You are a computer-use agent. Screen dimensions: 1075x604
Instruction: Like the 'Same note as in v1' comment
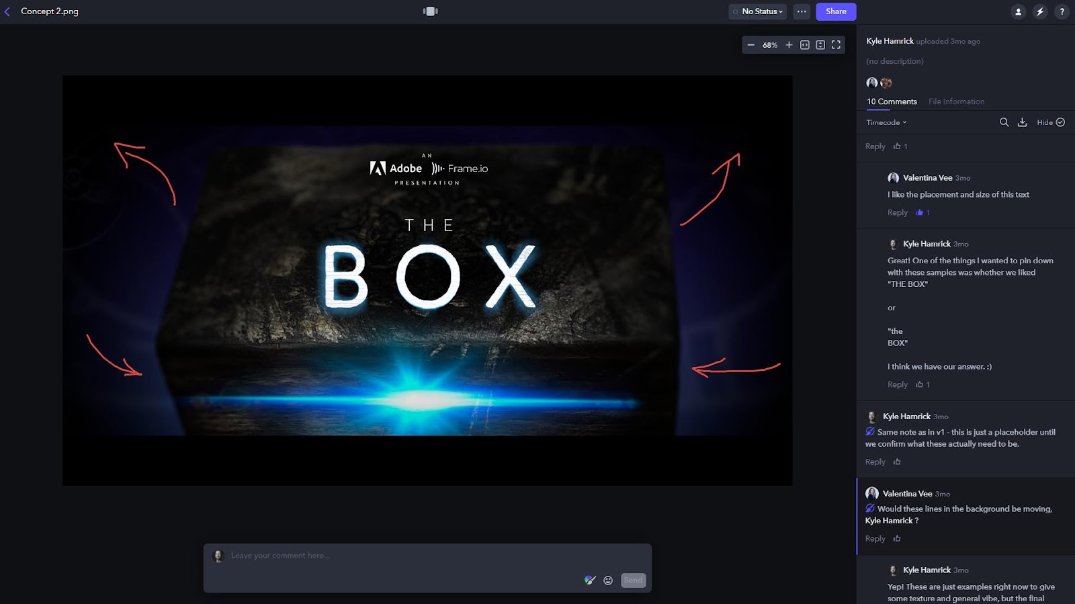point(897,462)
